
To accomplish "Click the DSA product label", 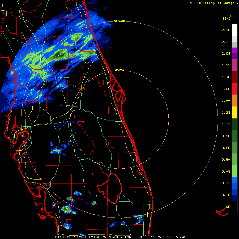I will pos(233,16).
